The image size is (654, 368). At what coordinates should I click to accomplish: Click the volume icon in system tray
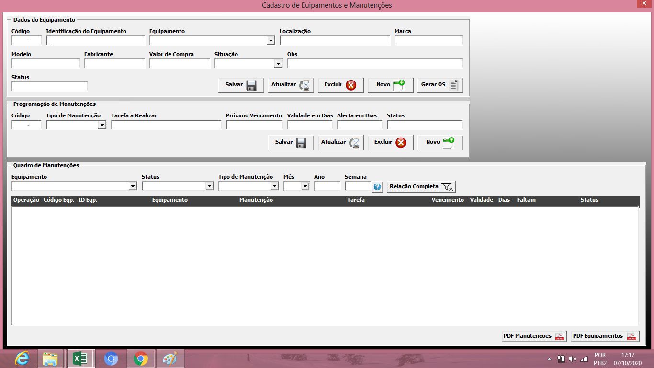point(572,359)
